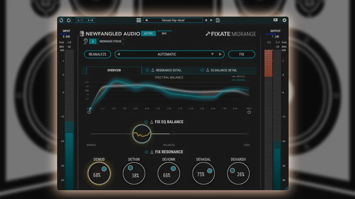Select previous profile left of AUTOMATIC

tap(119, 54)
